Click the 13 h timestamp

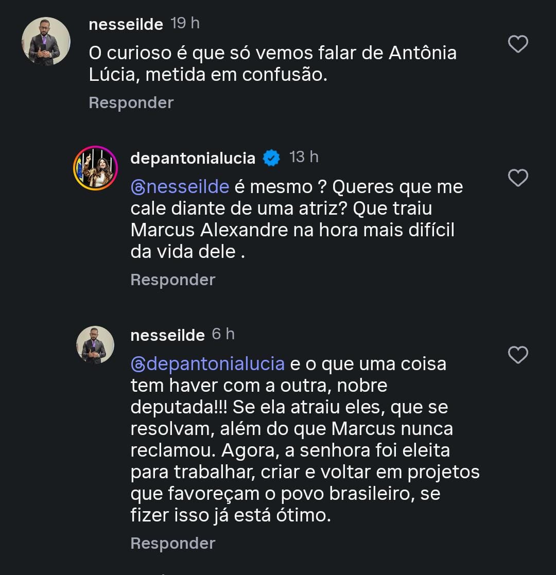[x=304, y=157]
